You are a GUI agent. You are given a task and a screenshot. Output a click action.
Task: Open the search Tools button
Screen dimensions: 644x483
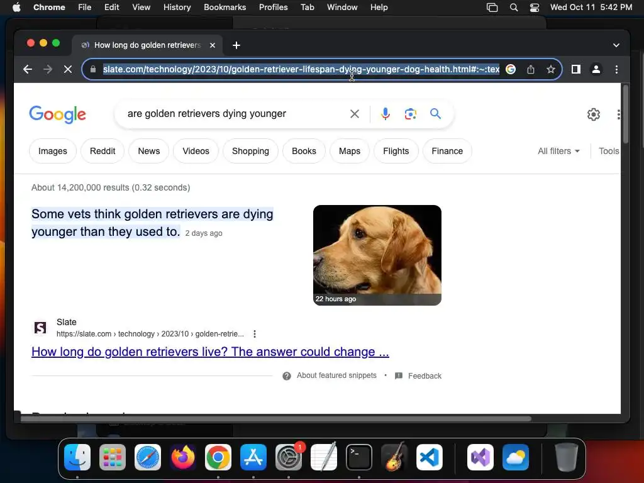tap(609, 151)
